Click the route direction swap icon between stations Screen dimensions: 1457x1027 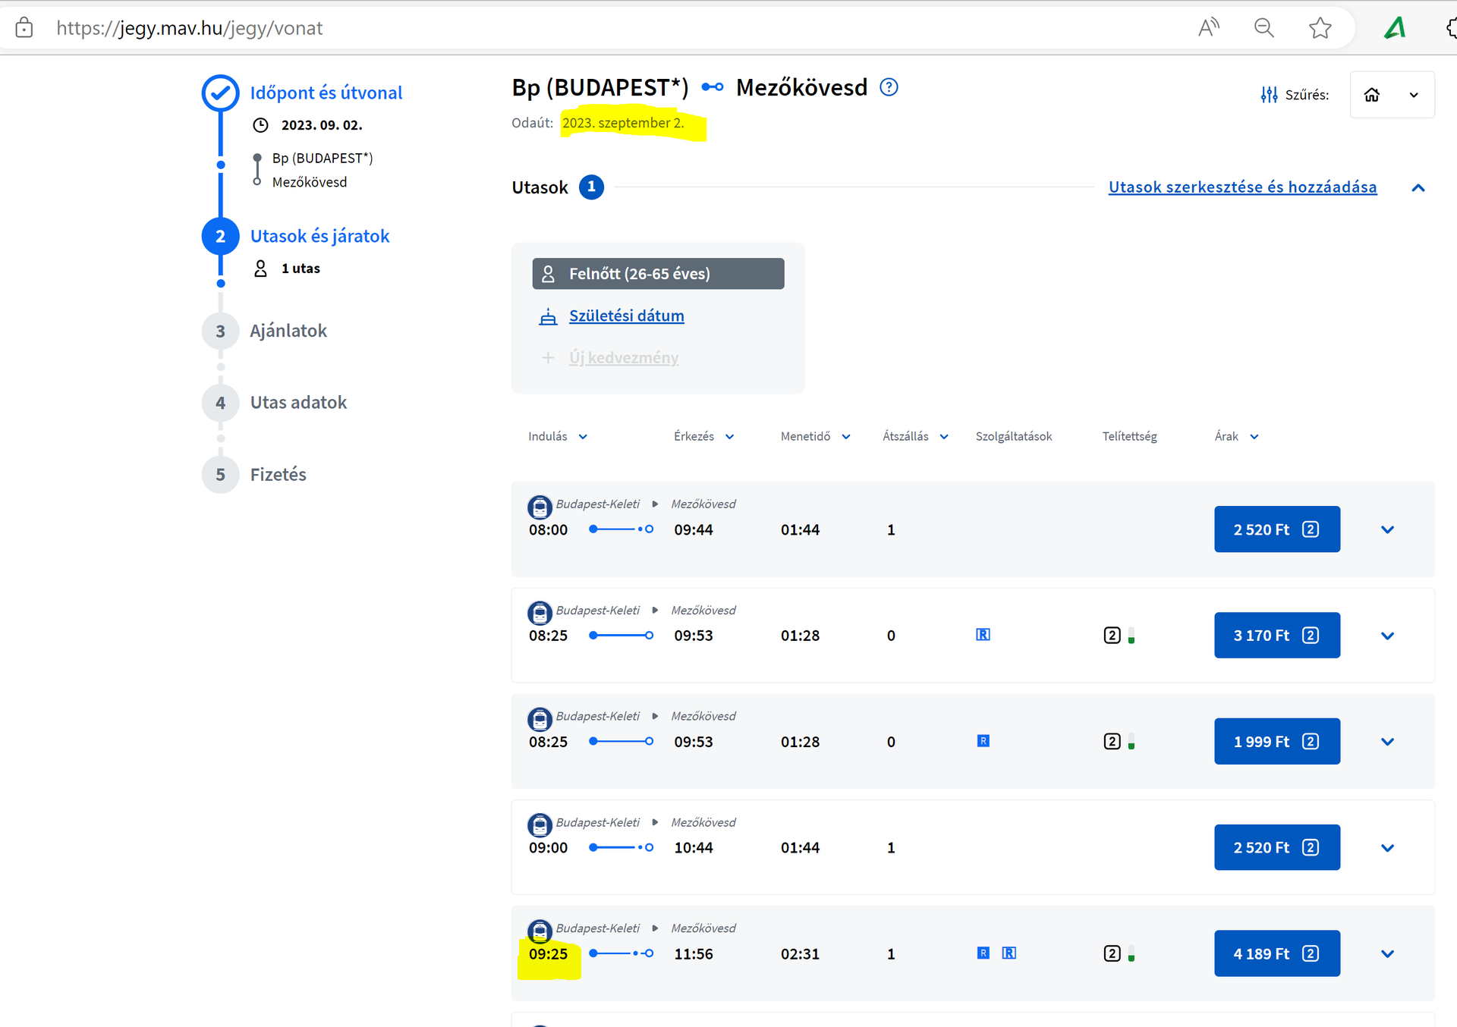click(x=712, y=87)
